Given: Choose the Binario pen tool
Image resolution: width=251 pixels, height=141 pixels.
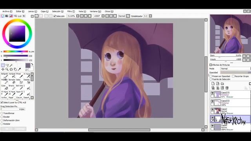Looking at the screenshot, I should click(x=12, y=87).
